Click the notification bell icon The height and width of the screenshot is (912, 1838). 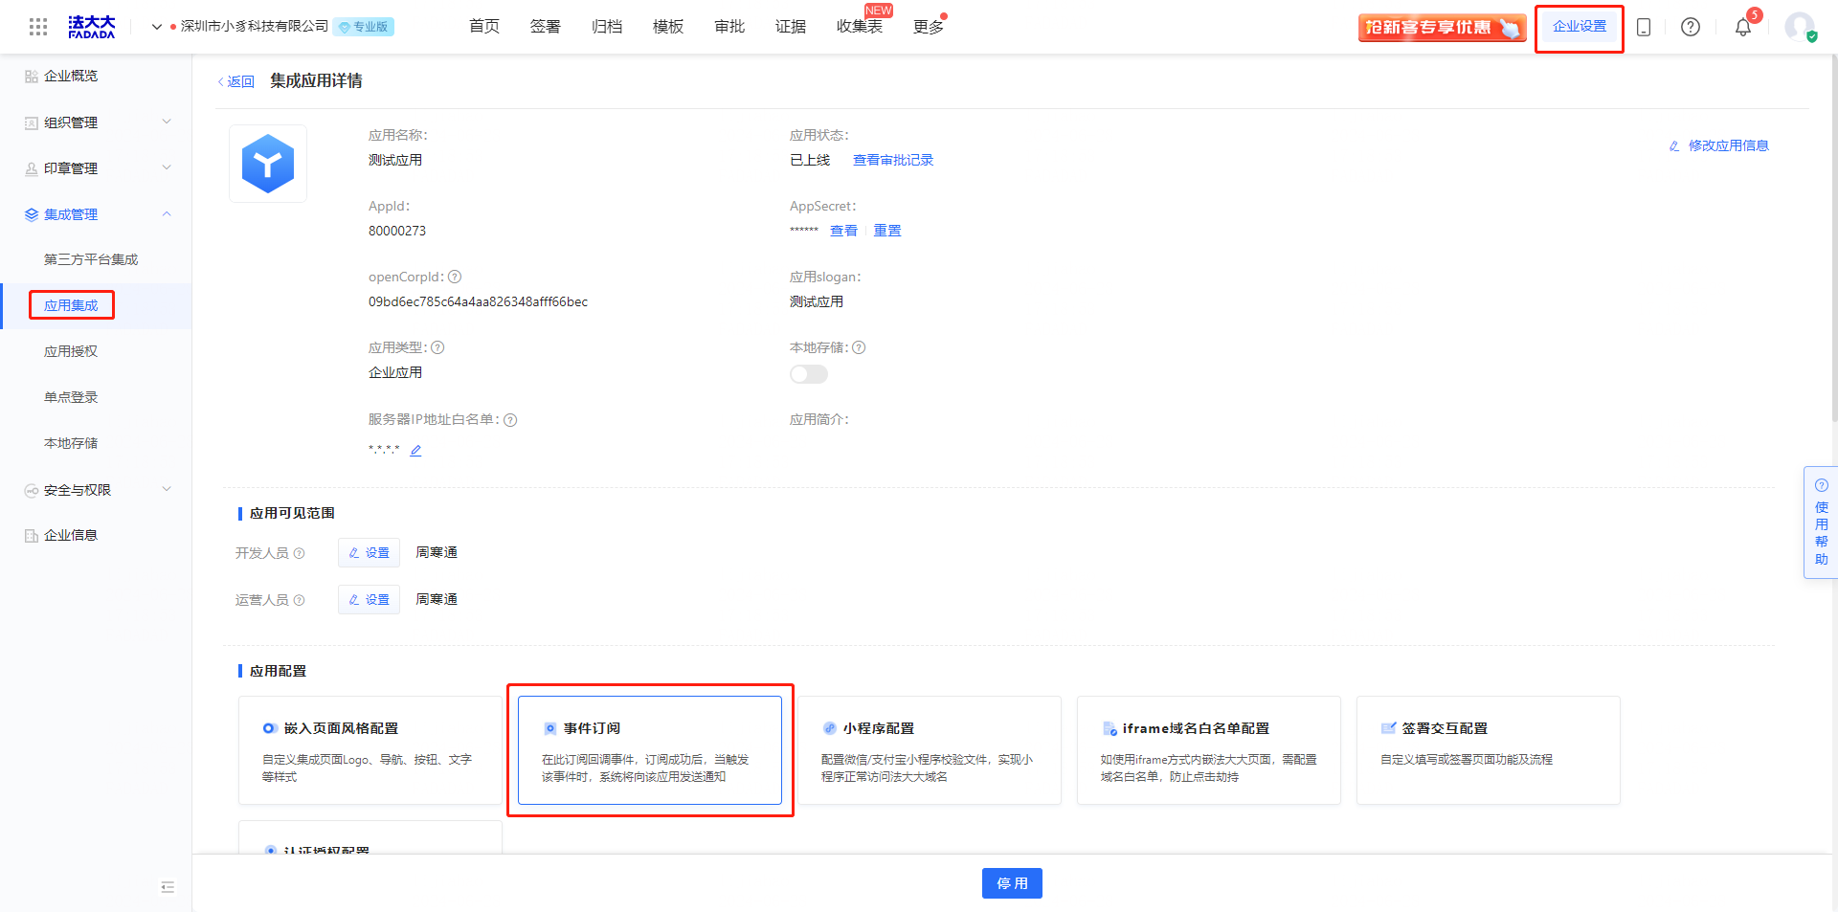pyautogui.click(x=1742, y=27)
